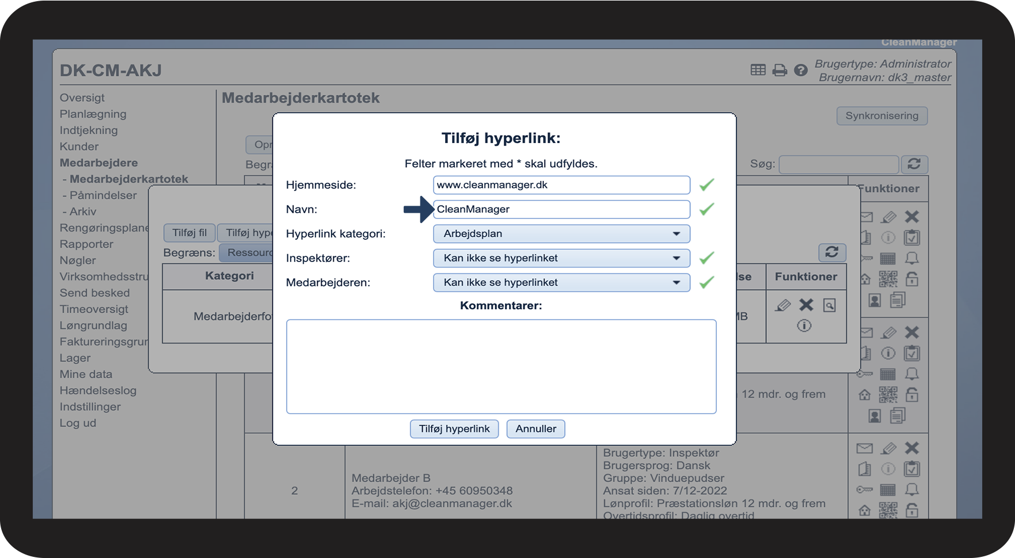Open Mine data in the sidebar
Screen dimensions: 1015x558
(x=86, y=374)
